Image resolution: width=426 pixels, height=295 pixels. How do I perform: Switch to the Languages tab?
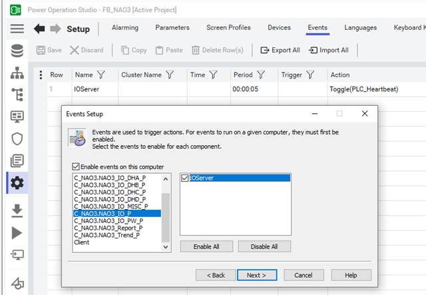click(361, 28)
